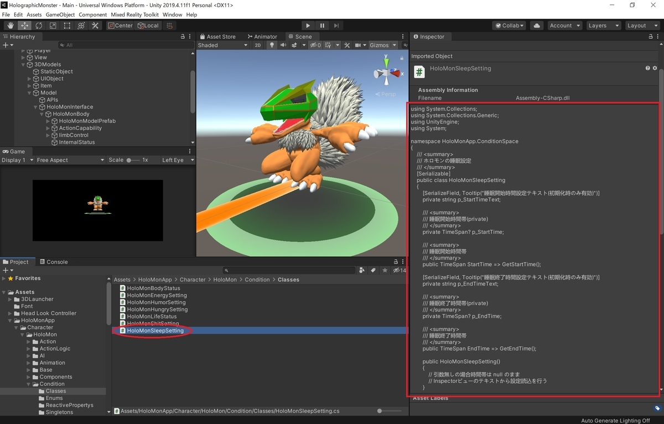
Task: Select the Move tool
Action: tap(25, 25)
